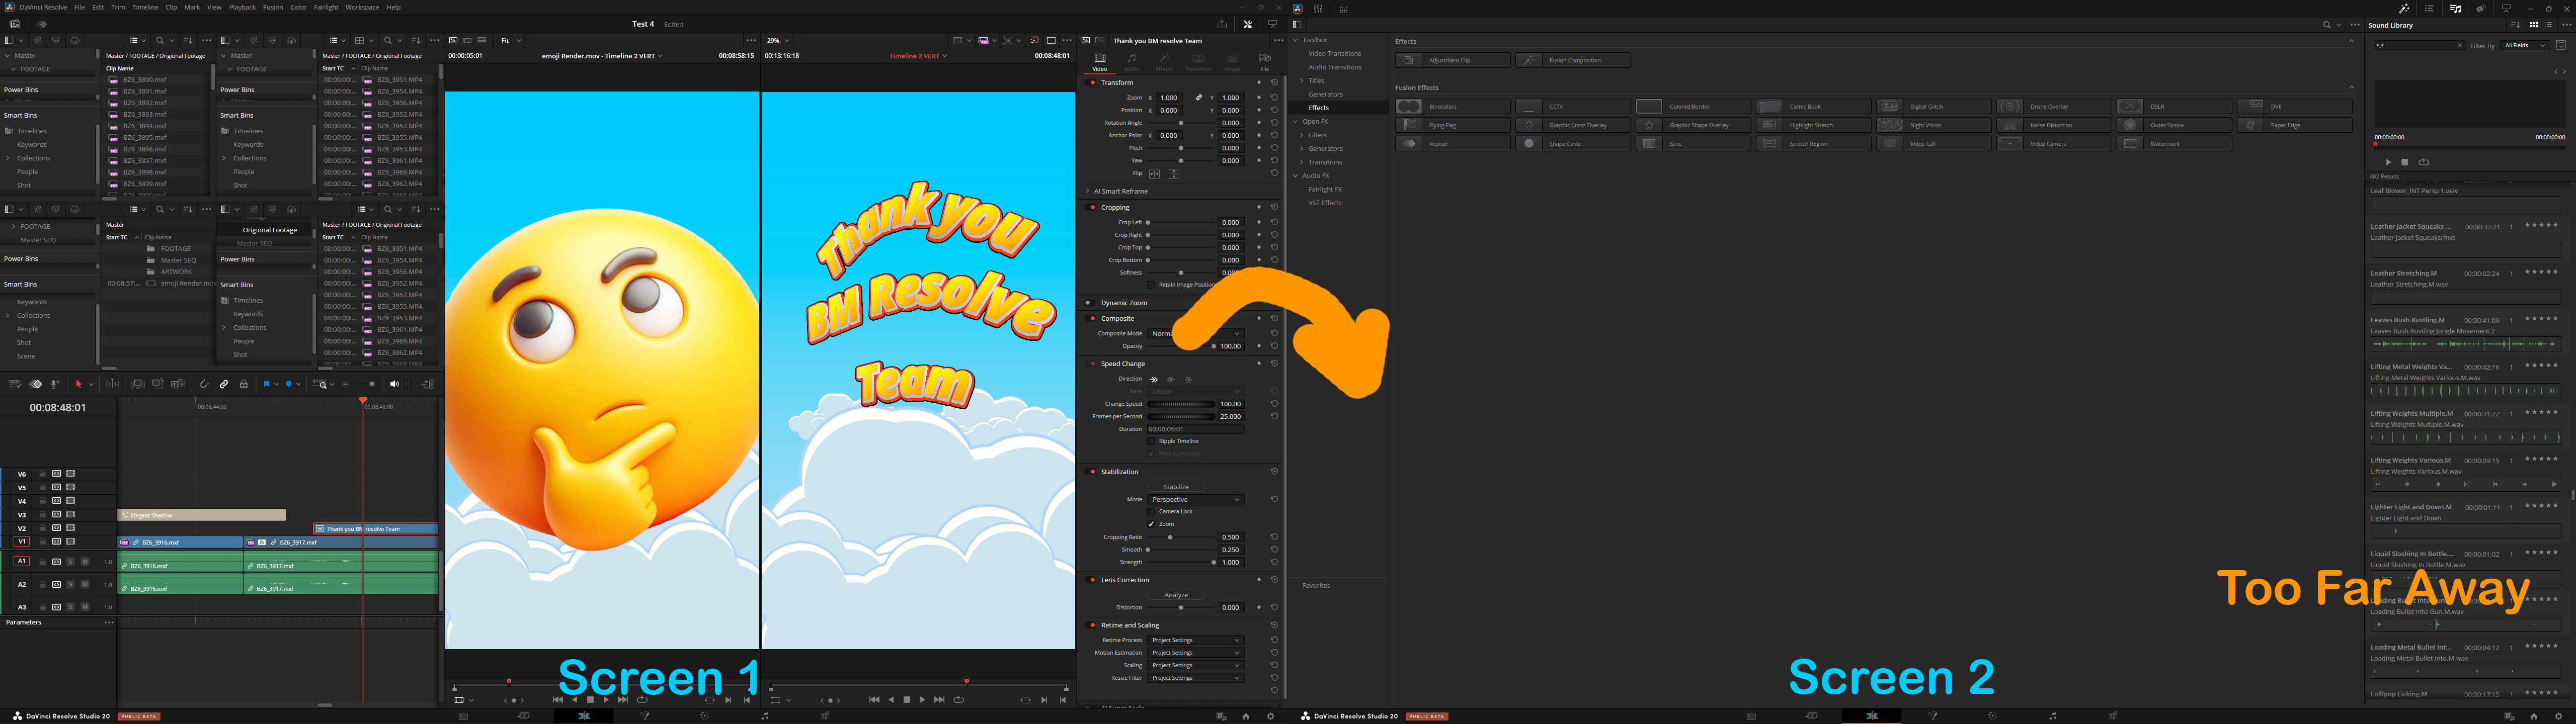The image size is (2576, 724).
Task: Flip the clip horizontally in the Inspector
Action: 1155,174
